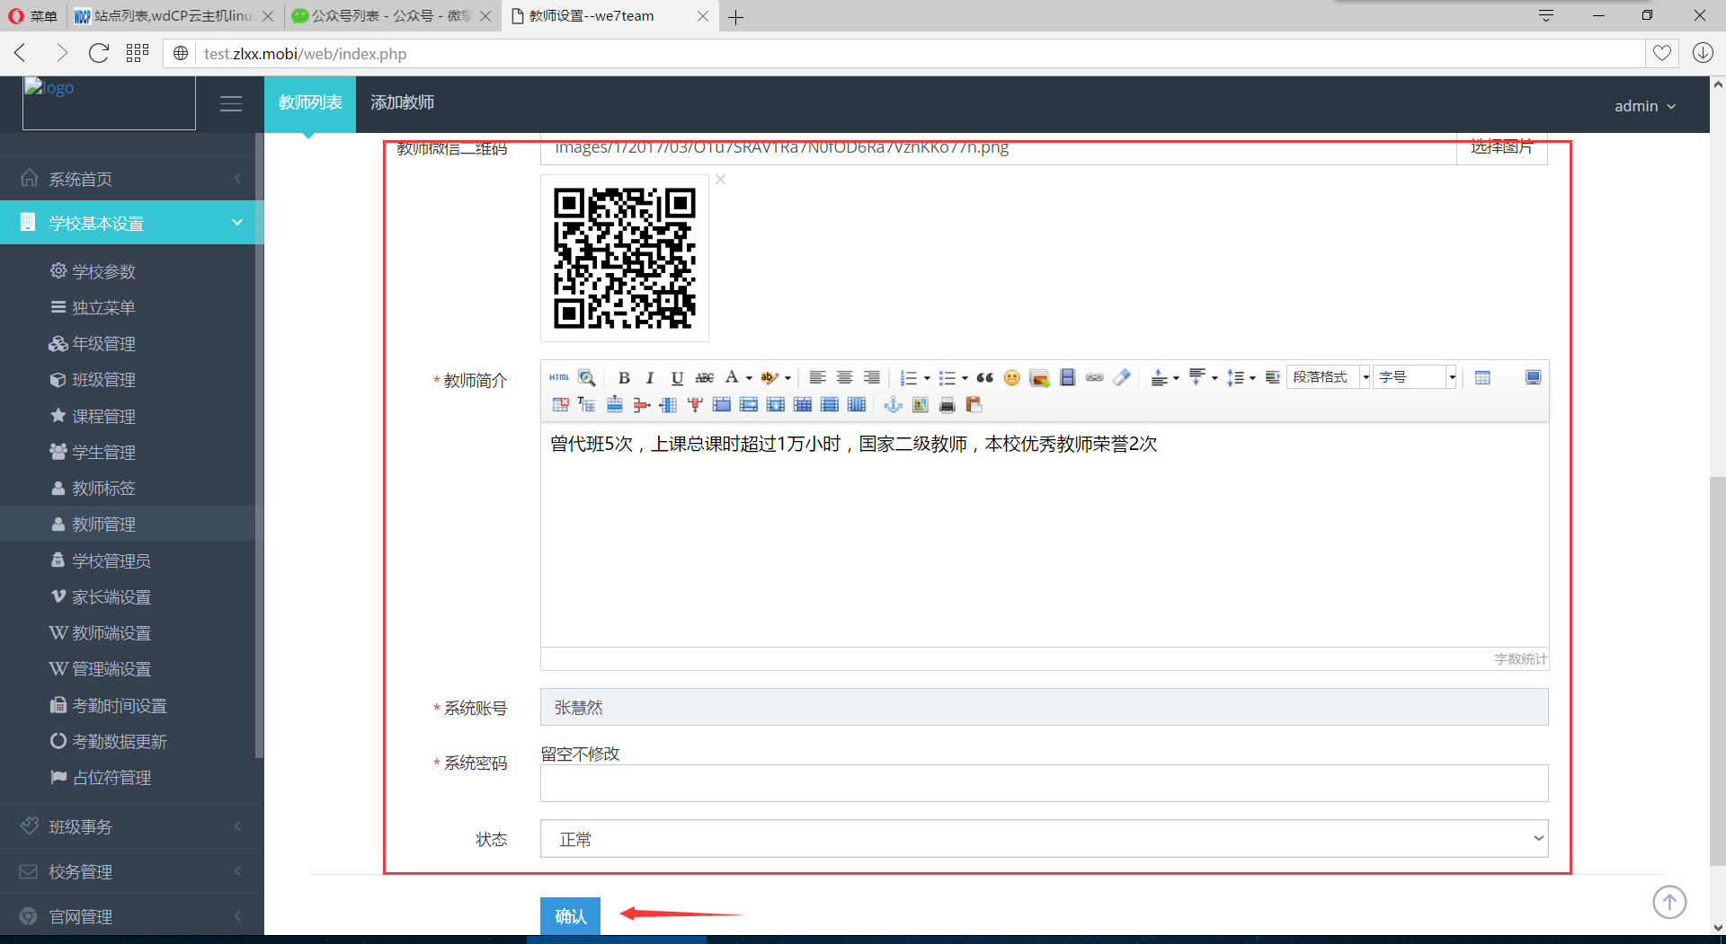The height and width of the screenshot is (944, 1726).
Task: Open ordered list style dropdown
Action: (x=927, y=378)
